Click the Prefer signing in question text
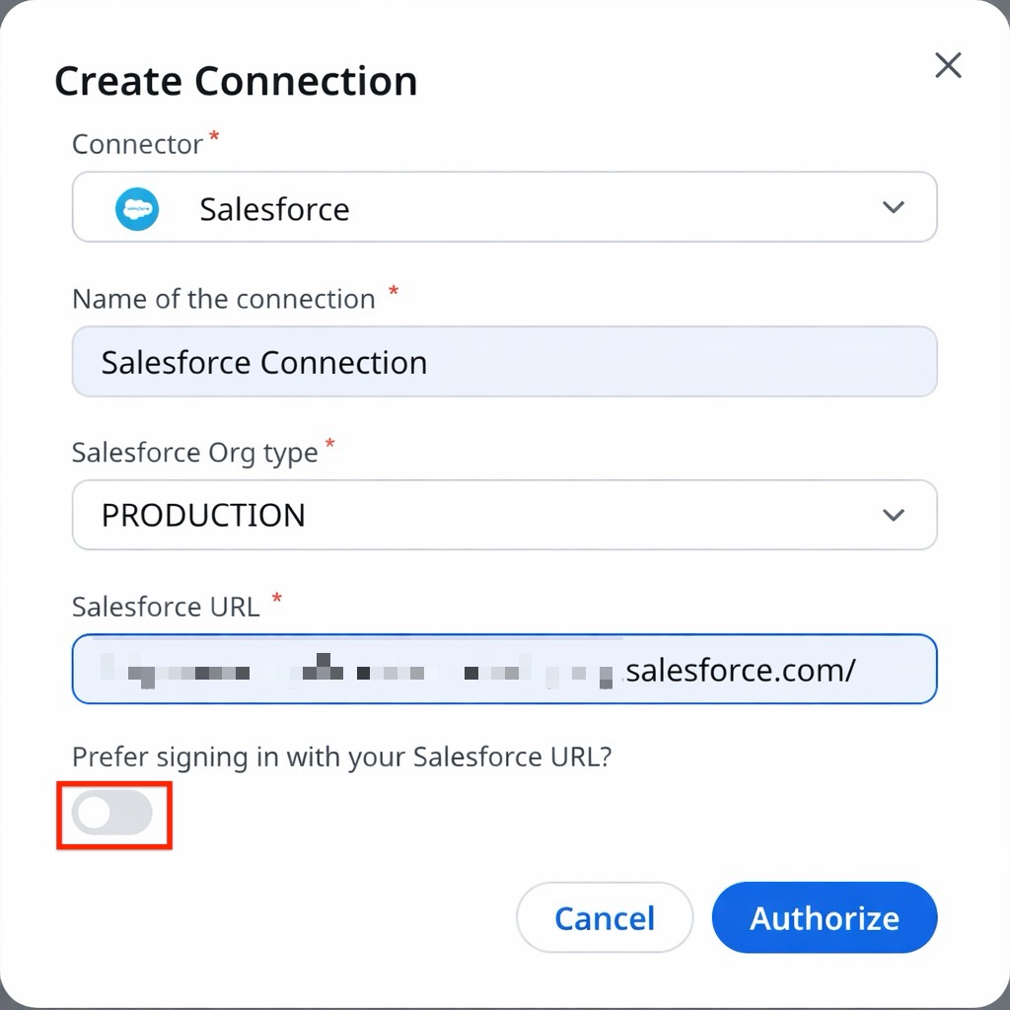The height and width of the screenshot is (1010, 1010). (341, 757)
